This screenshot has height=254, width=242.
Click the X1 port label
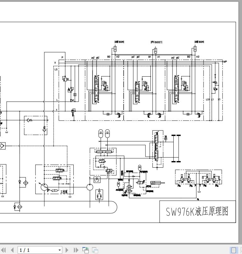219,100
